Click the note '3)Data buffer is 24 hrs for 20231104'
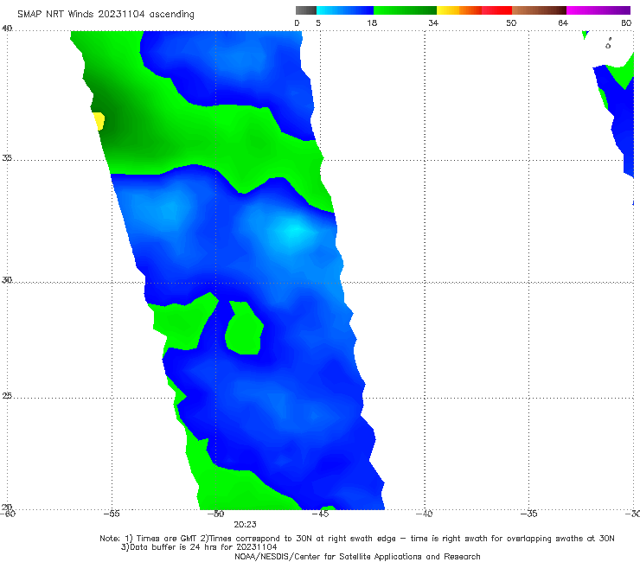 [199, 547]
